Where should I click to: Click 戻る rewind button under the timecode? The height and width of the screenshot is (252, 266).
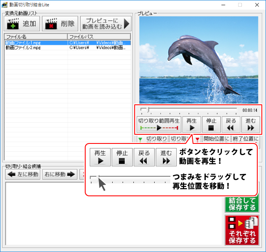tap(231, 124)
